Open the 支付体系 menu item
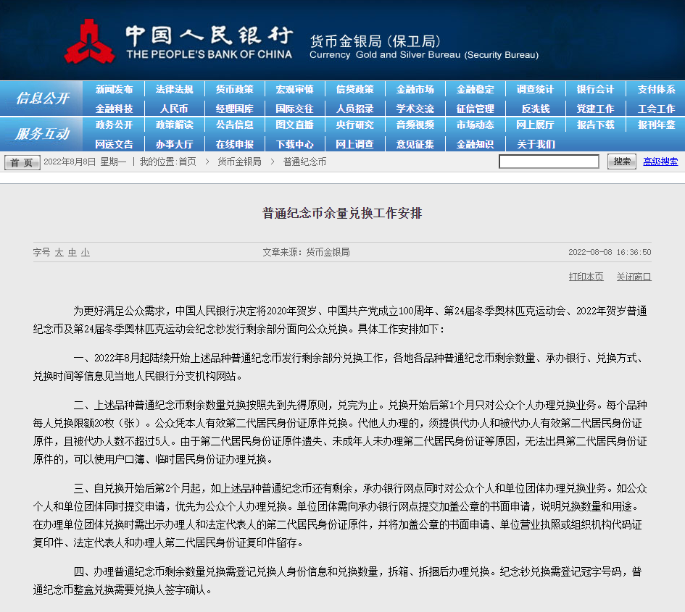This screenshot has width=685, height=612. 656,90
